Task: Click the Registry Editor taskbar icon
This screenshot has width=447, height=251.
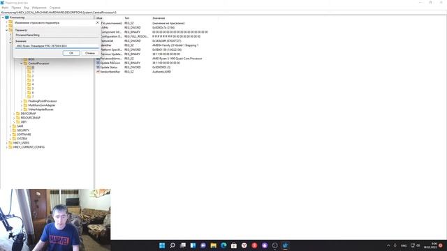Action: point(285,245)
